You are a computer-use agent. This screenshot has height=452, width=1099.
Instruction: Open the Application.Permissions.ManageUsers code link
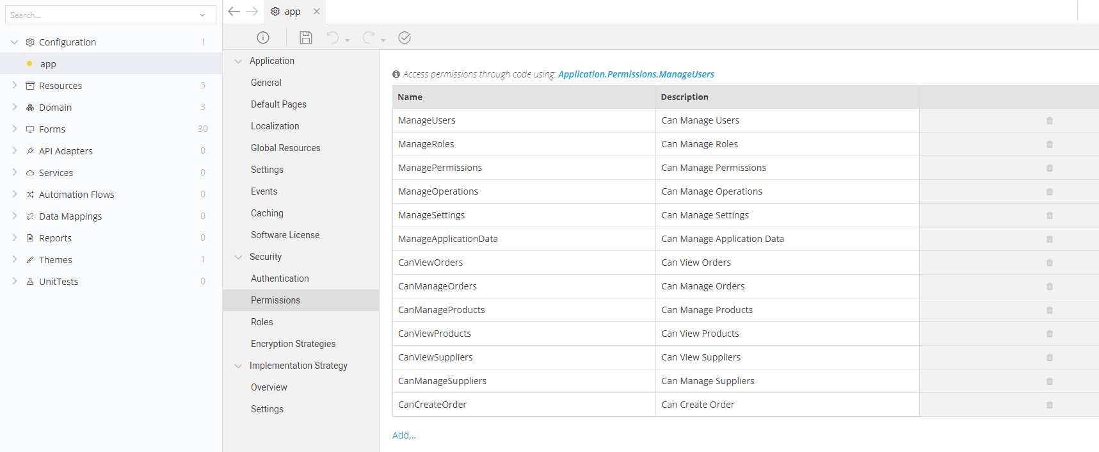[x=636, y=74]
